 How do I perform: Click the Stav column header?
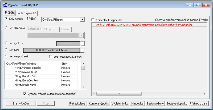coord(69,63)
